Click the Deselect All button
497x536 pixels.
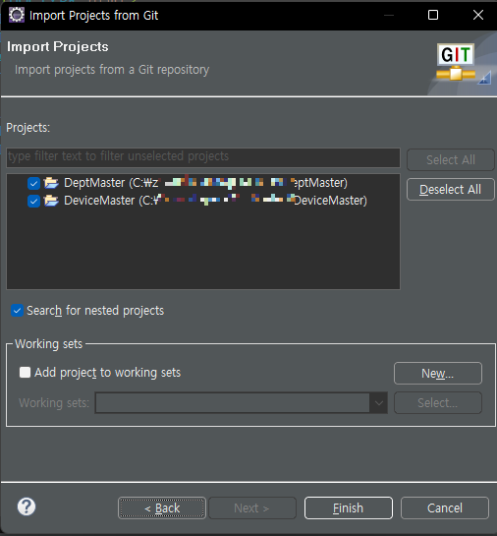[x=450, y=190]
